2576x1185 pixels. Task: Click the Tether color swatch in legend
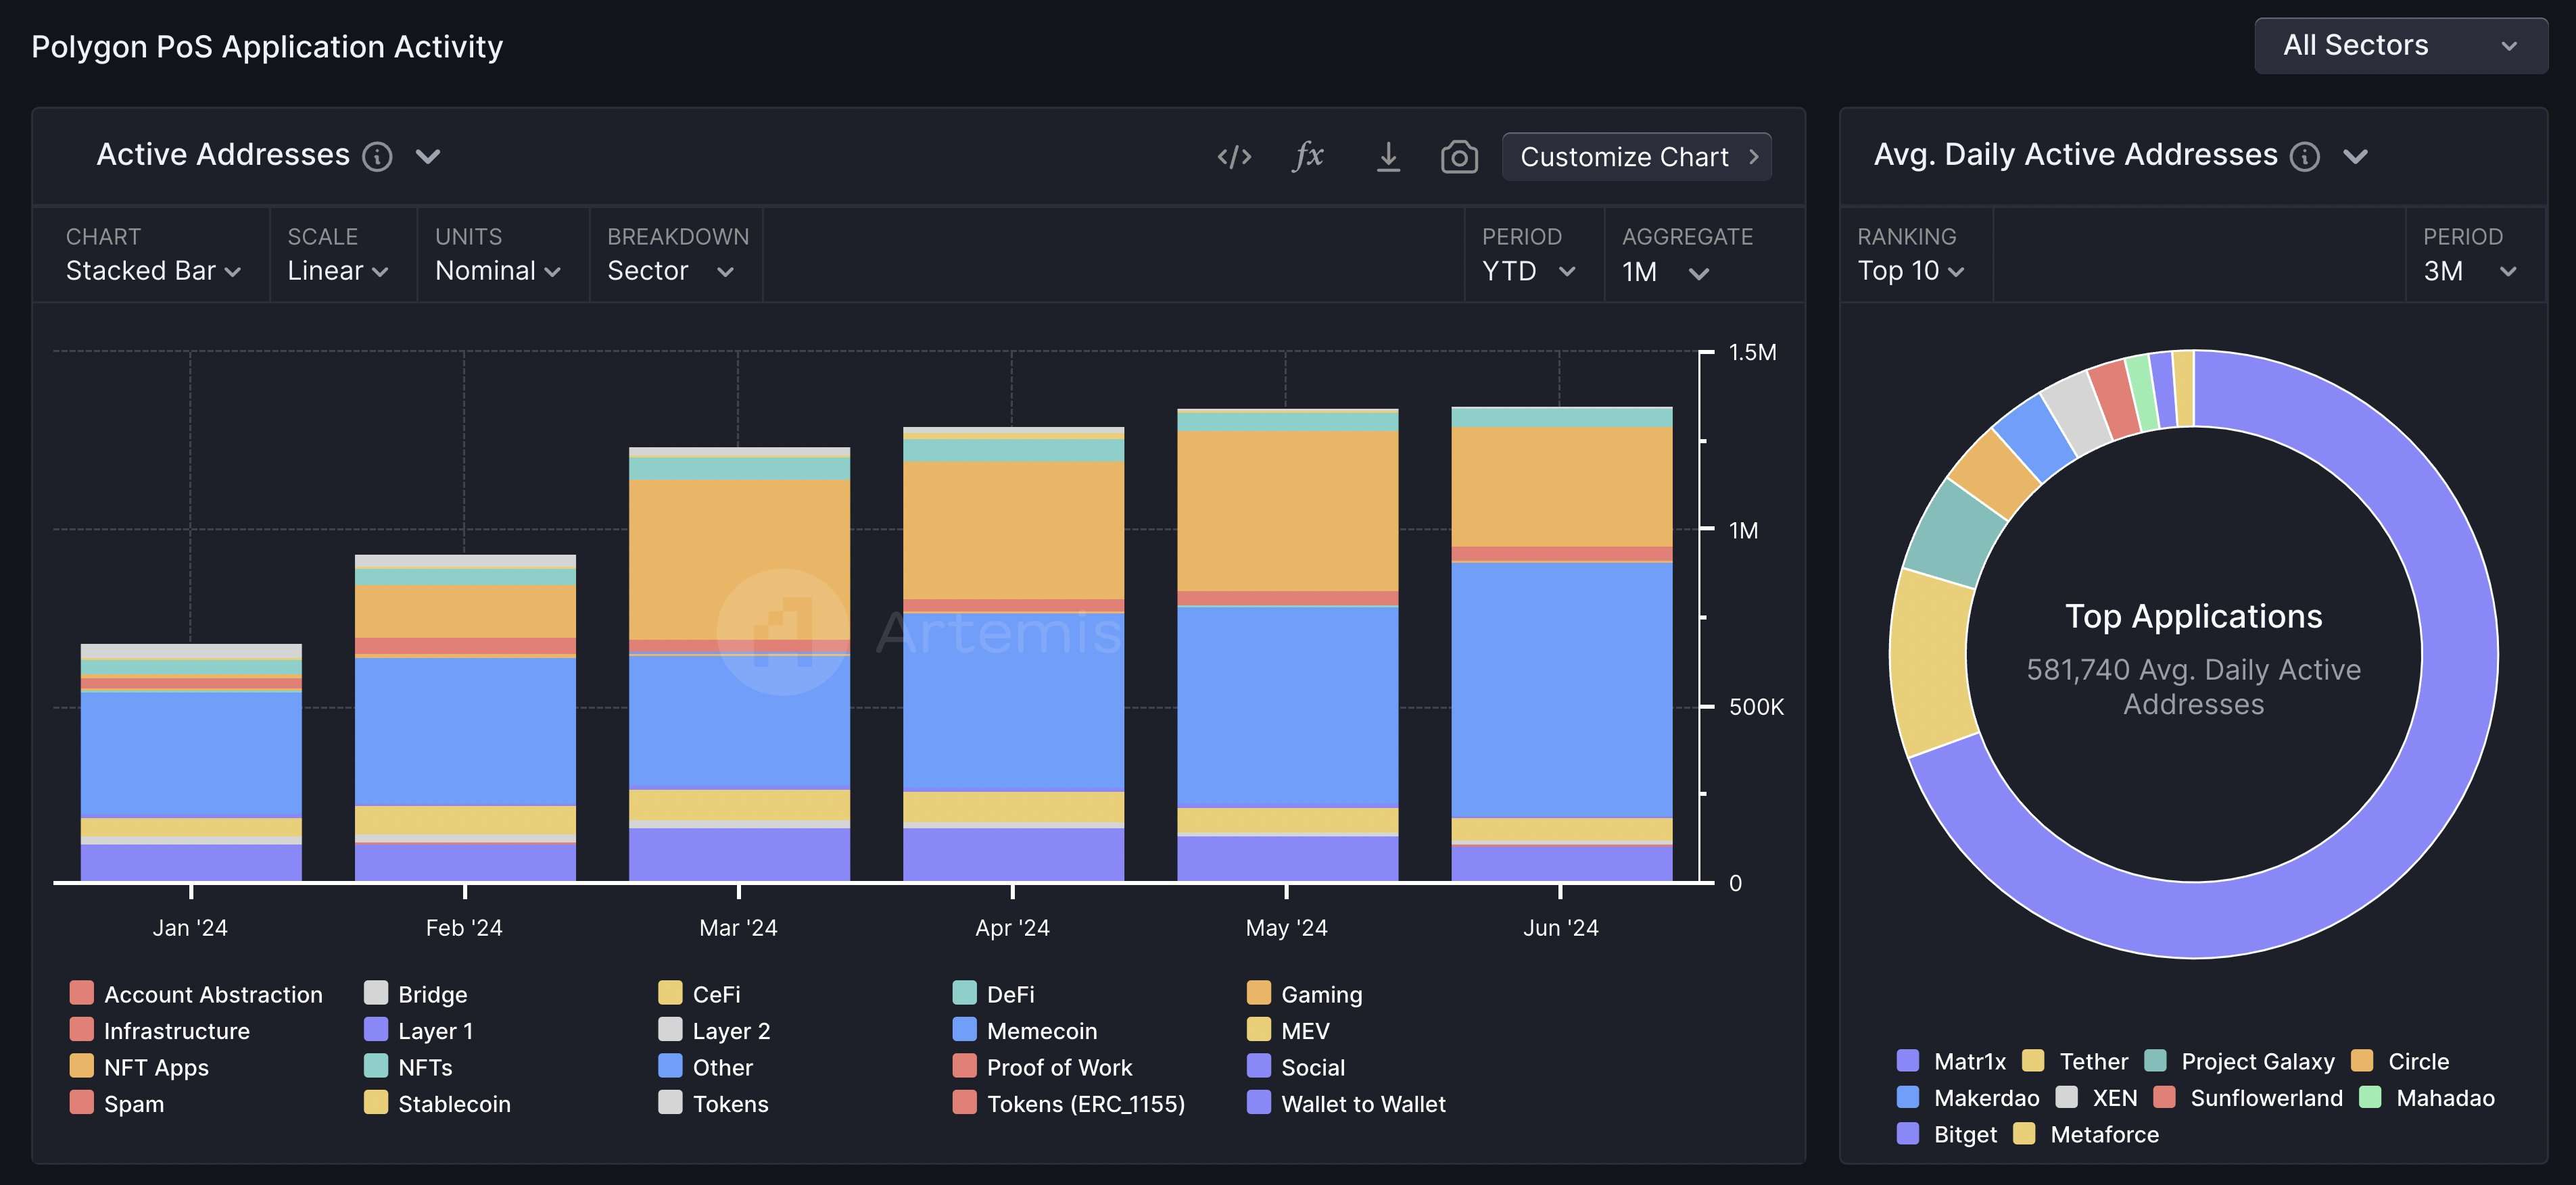pyautogui.click(x=2033, y=1060)
